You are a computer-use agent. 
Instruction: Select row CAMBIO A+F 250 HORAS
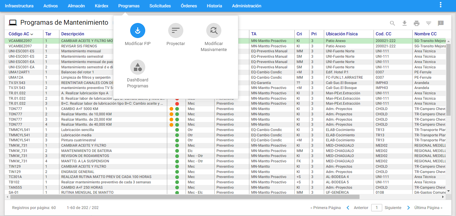pos(226,187)
